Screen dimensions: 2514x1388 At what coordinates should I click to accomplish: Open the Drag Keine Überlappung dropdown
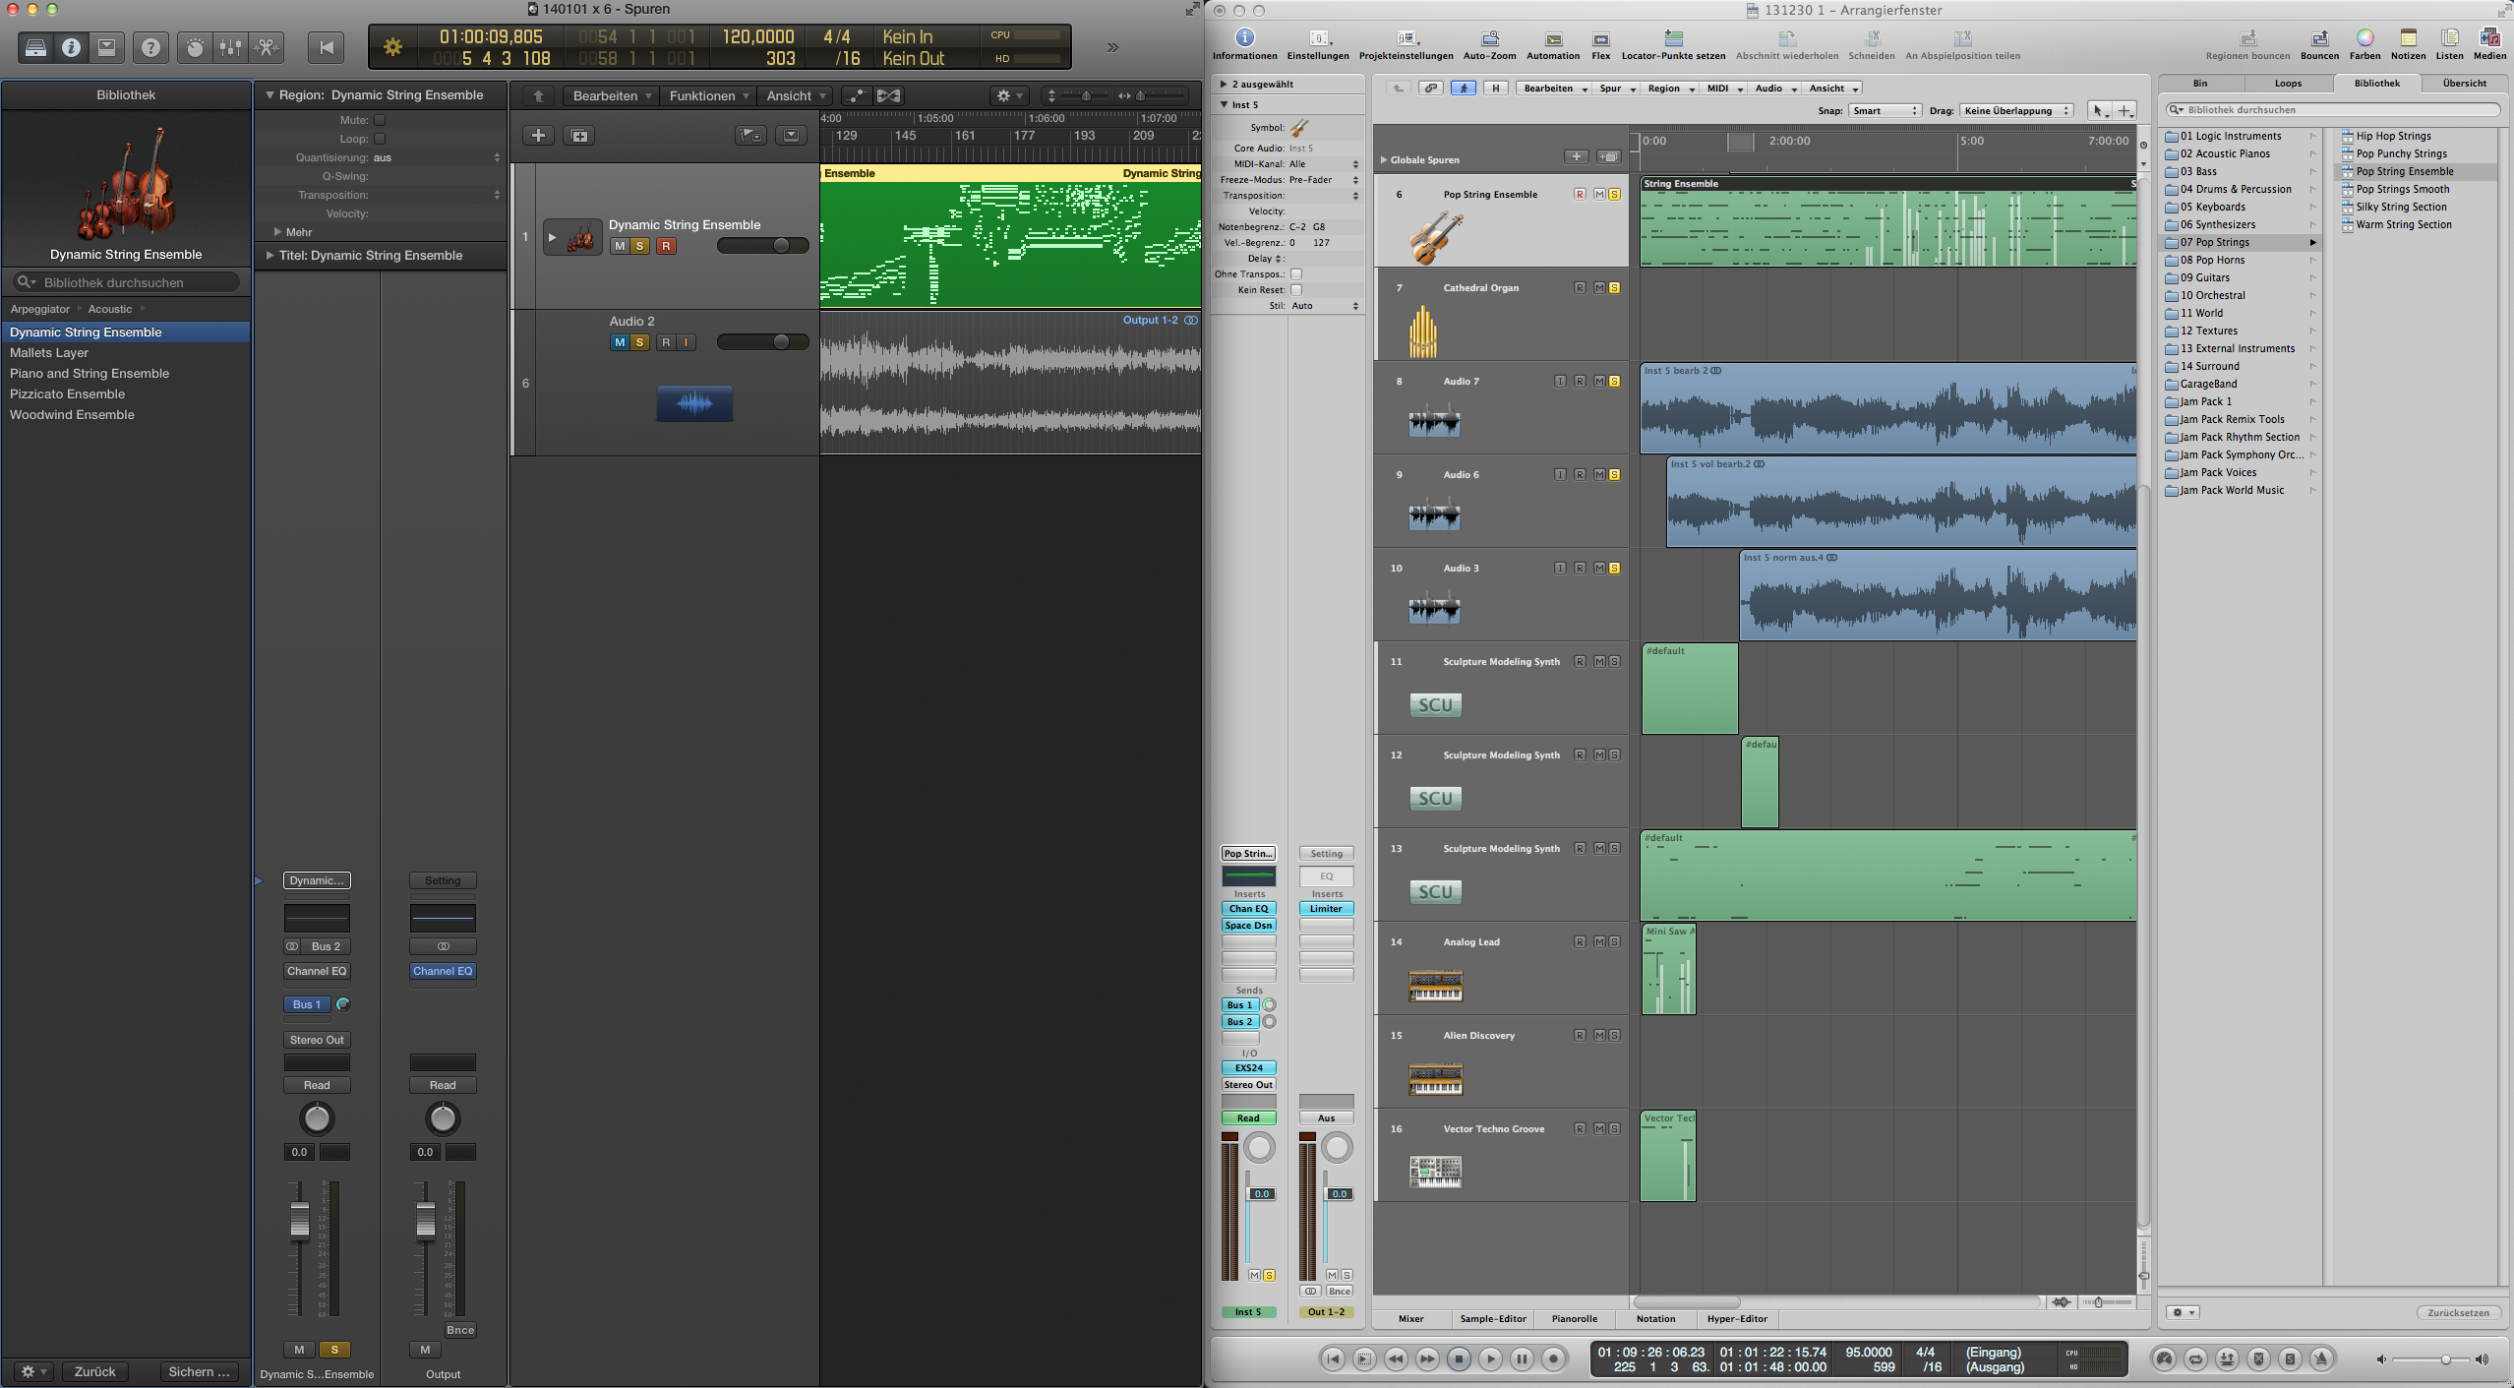tap(2016, 111)
